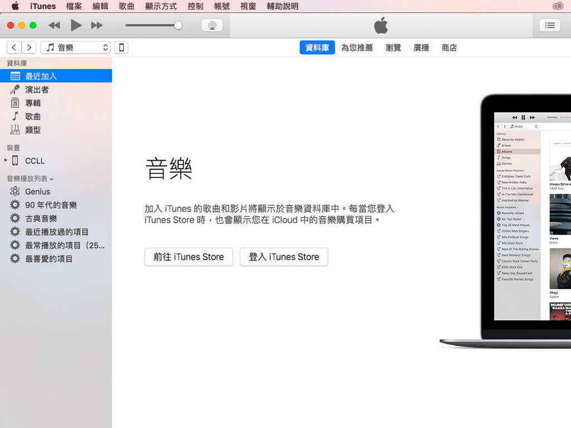This screenshot has height=428, width=571.
Task: Click the gear icon beside 古典音樂
Action: pyautogui.click(x=15, y=218)
